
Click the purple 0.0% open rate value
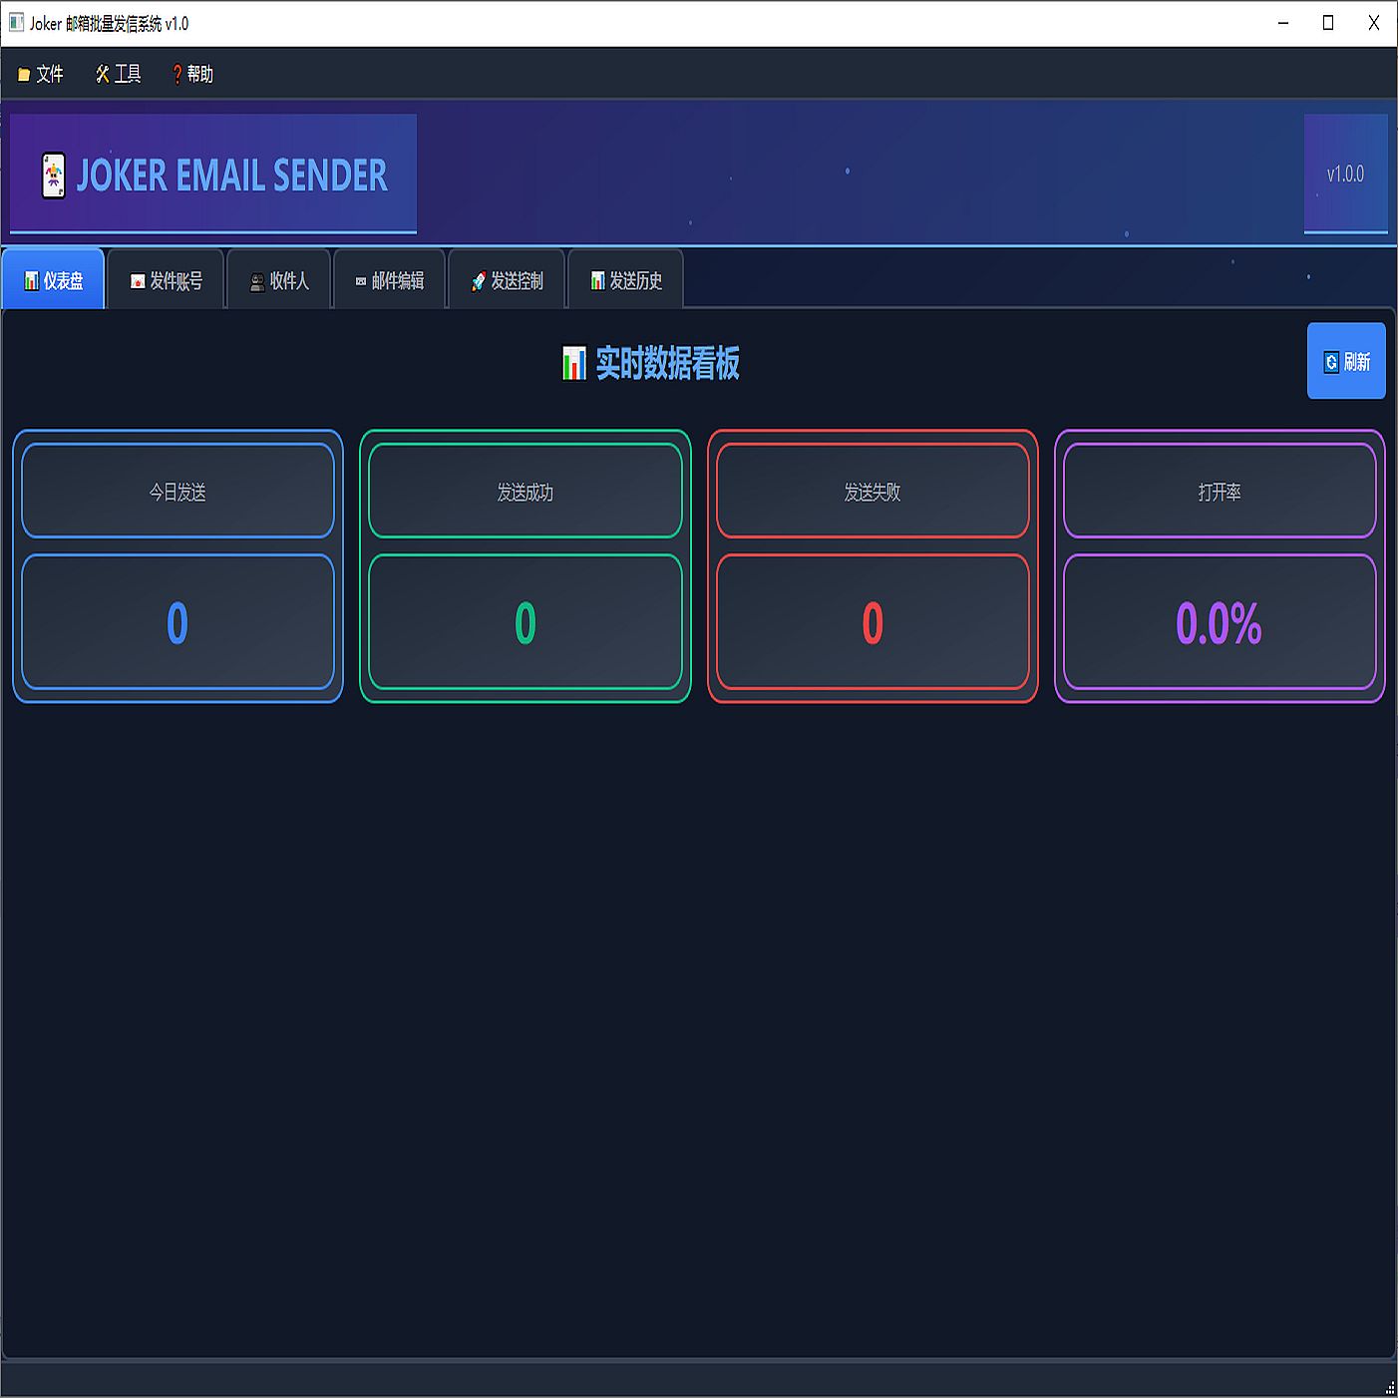click(x=1219, y=623)
